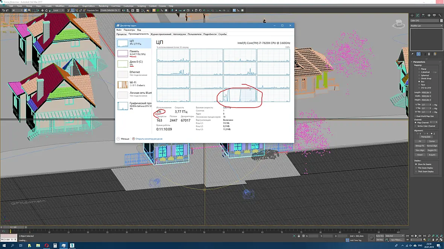Image resolution: width=444 pixels, height=249 pixels.
Task: Open Calculator from the Windows taskbar
Action: click(x=55, y=246)
